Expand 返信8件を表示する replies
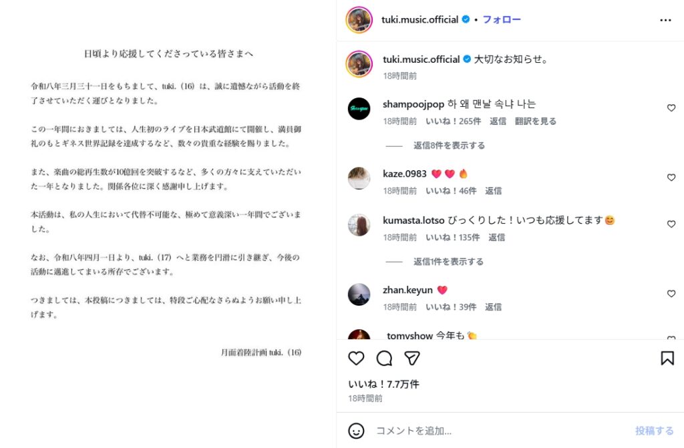The height and width of the screenshot is (448, 684). 449,146
